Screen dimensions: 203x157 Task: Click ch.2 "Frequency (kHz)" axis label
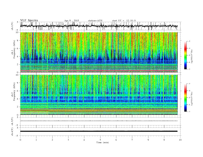pos(14,92)
